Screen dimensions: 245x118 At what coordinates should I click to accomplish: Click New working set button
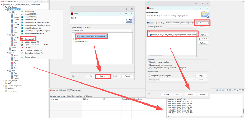(201, 75)
